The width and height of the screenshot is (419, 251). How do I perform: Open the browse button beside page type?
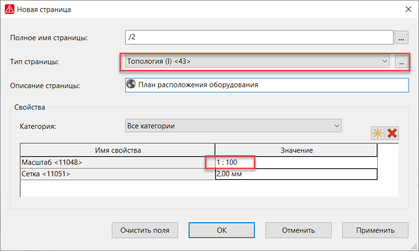pos(401,61)
